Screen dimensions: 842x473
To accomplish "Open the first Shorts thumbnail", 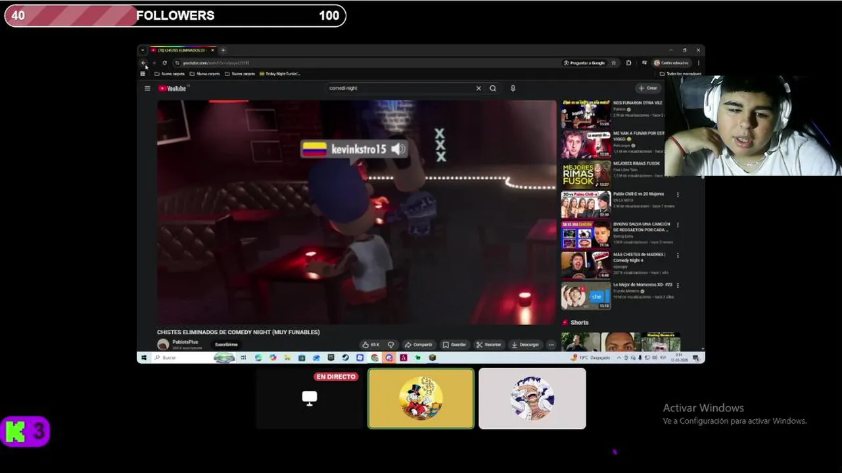I will [x=580, y=342].
